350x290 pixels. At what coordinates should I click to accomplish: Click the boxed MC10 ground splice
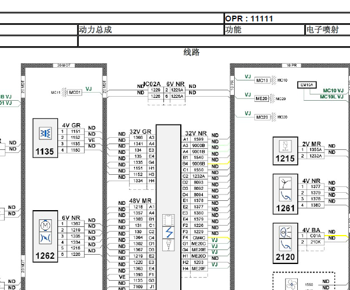pyautogui.click(x=262, y=80)
